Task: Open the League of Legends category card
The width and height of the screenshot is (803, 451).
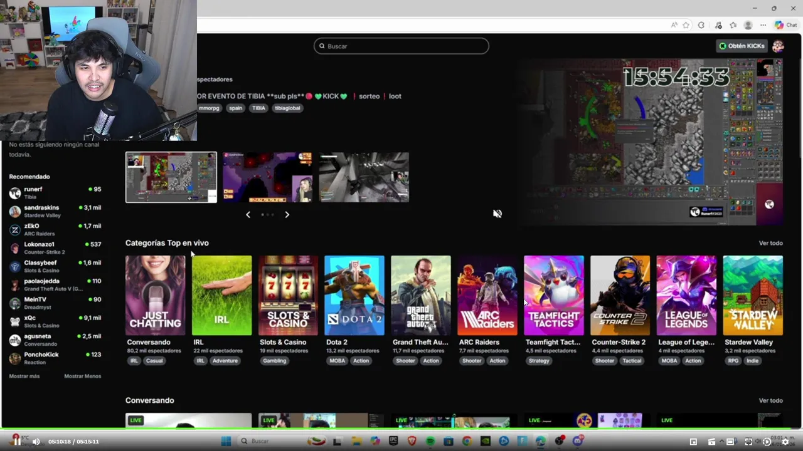Action: [686, 295]
